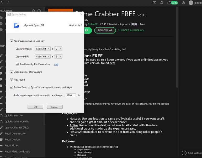The width and height of the screenshot is (202, 158).
Task: Search accounts with the magnifier icon
Action: (33, 11)
